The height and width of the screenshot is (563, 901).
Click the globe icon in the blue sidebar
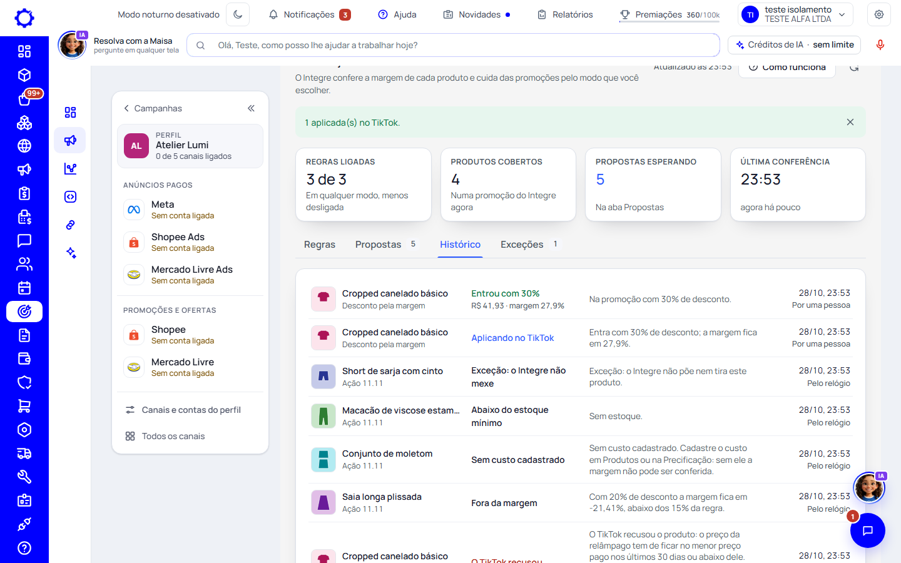24,146
